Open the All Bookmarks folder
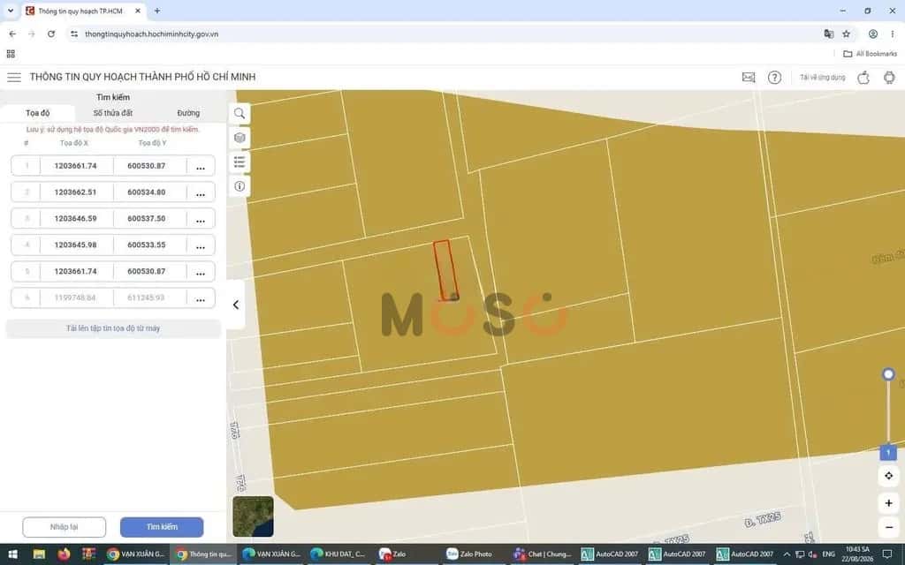 tap(870, 54)
